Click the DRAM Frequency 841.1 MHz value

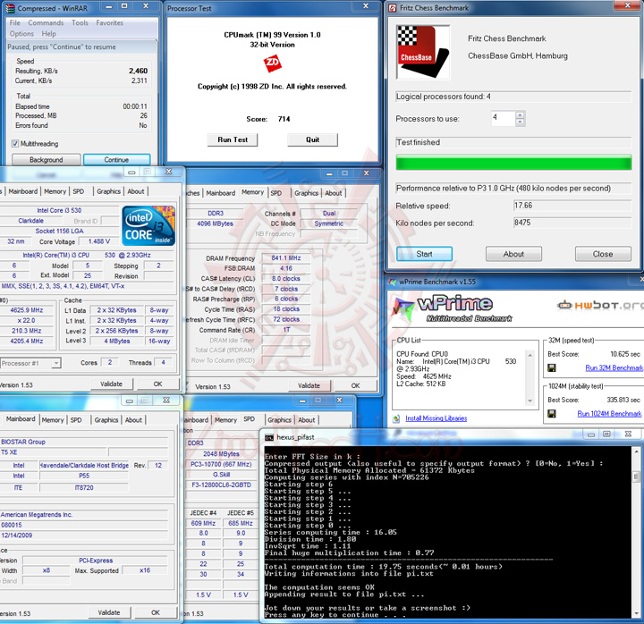[x=286, y=257]
